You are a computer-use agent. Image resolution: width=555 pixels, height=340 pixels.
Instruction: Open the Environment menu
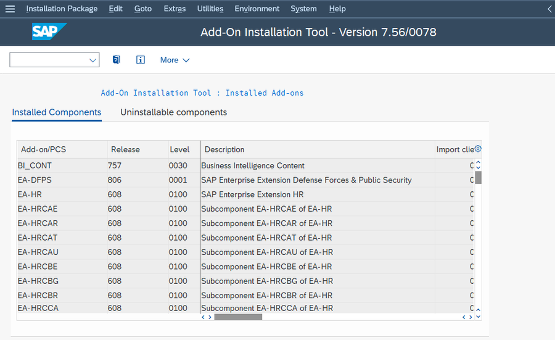pyautogui.click(x=257, y=9)
